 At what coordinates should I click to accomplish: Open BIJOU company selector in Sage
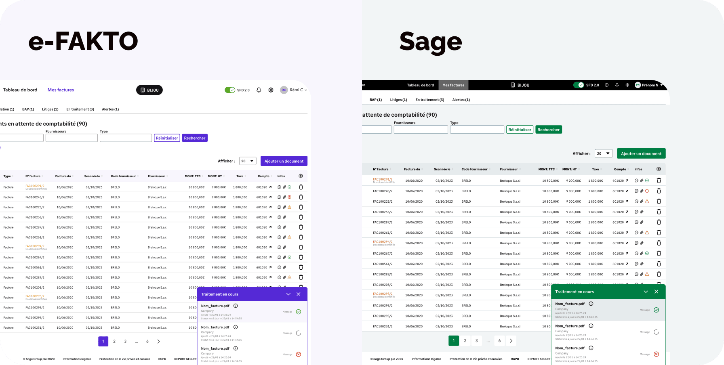click(x=520, y=85)
